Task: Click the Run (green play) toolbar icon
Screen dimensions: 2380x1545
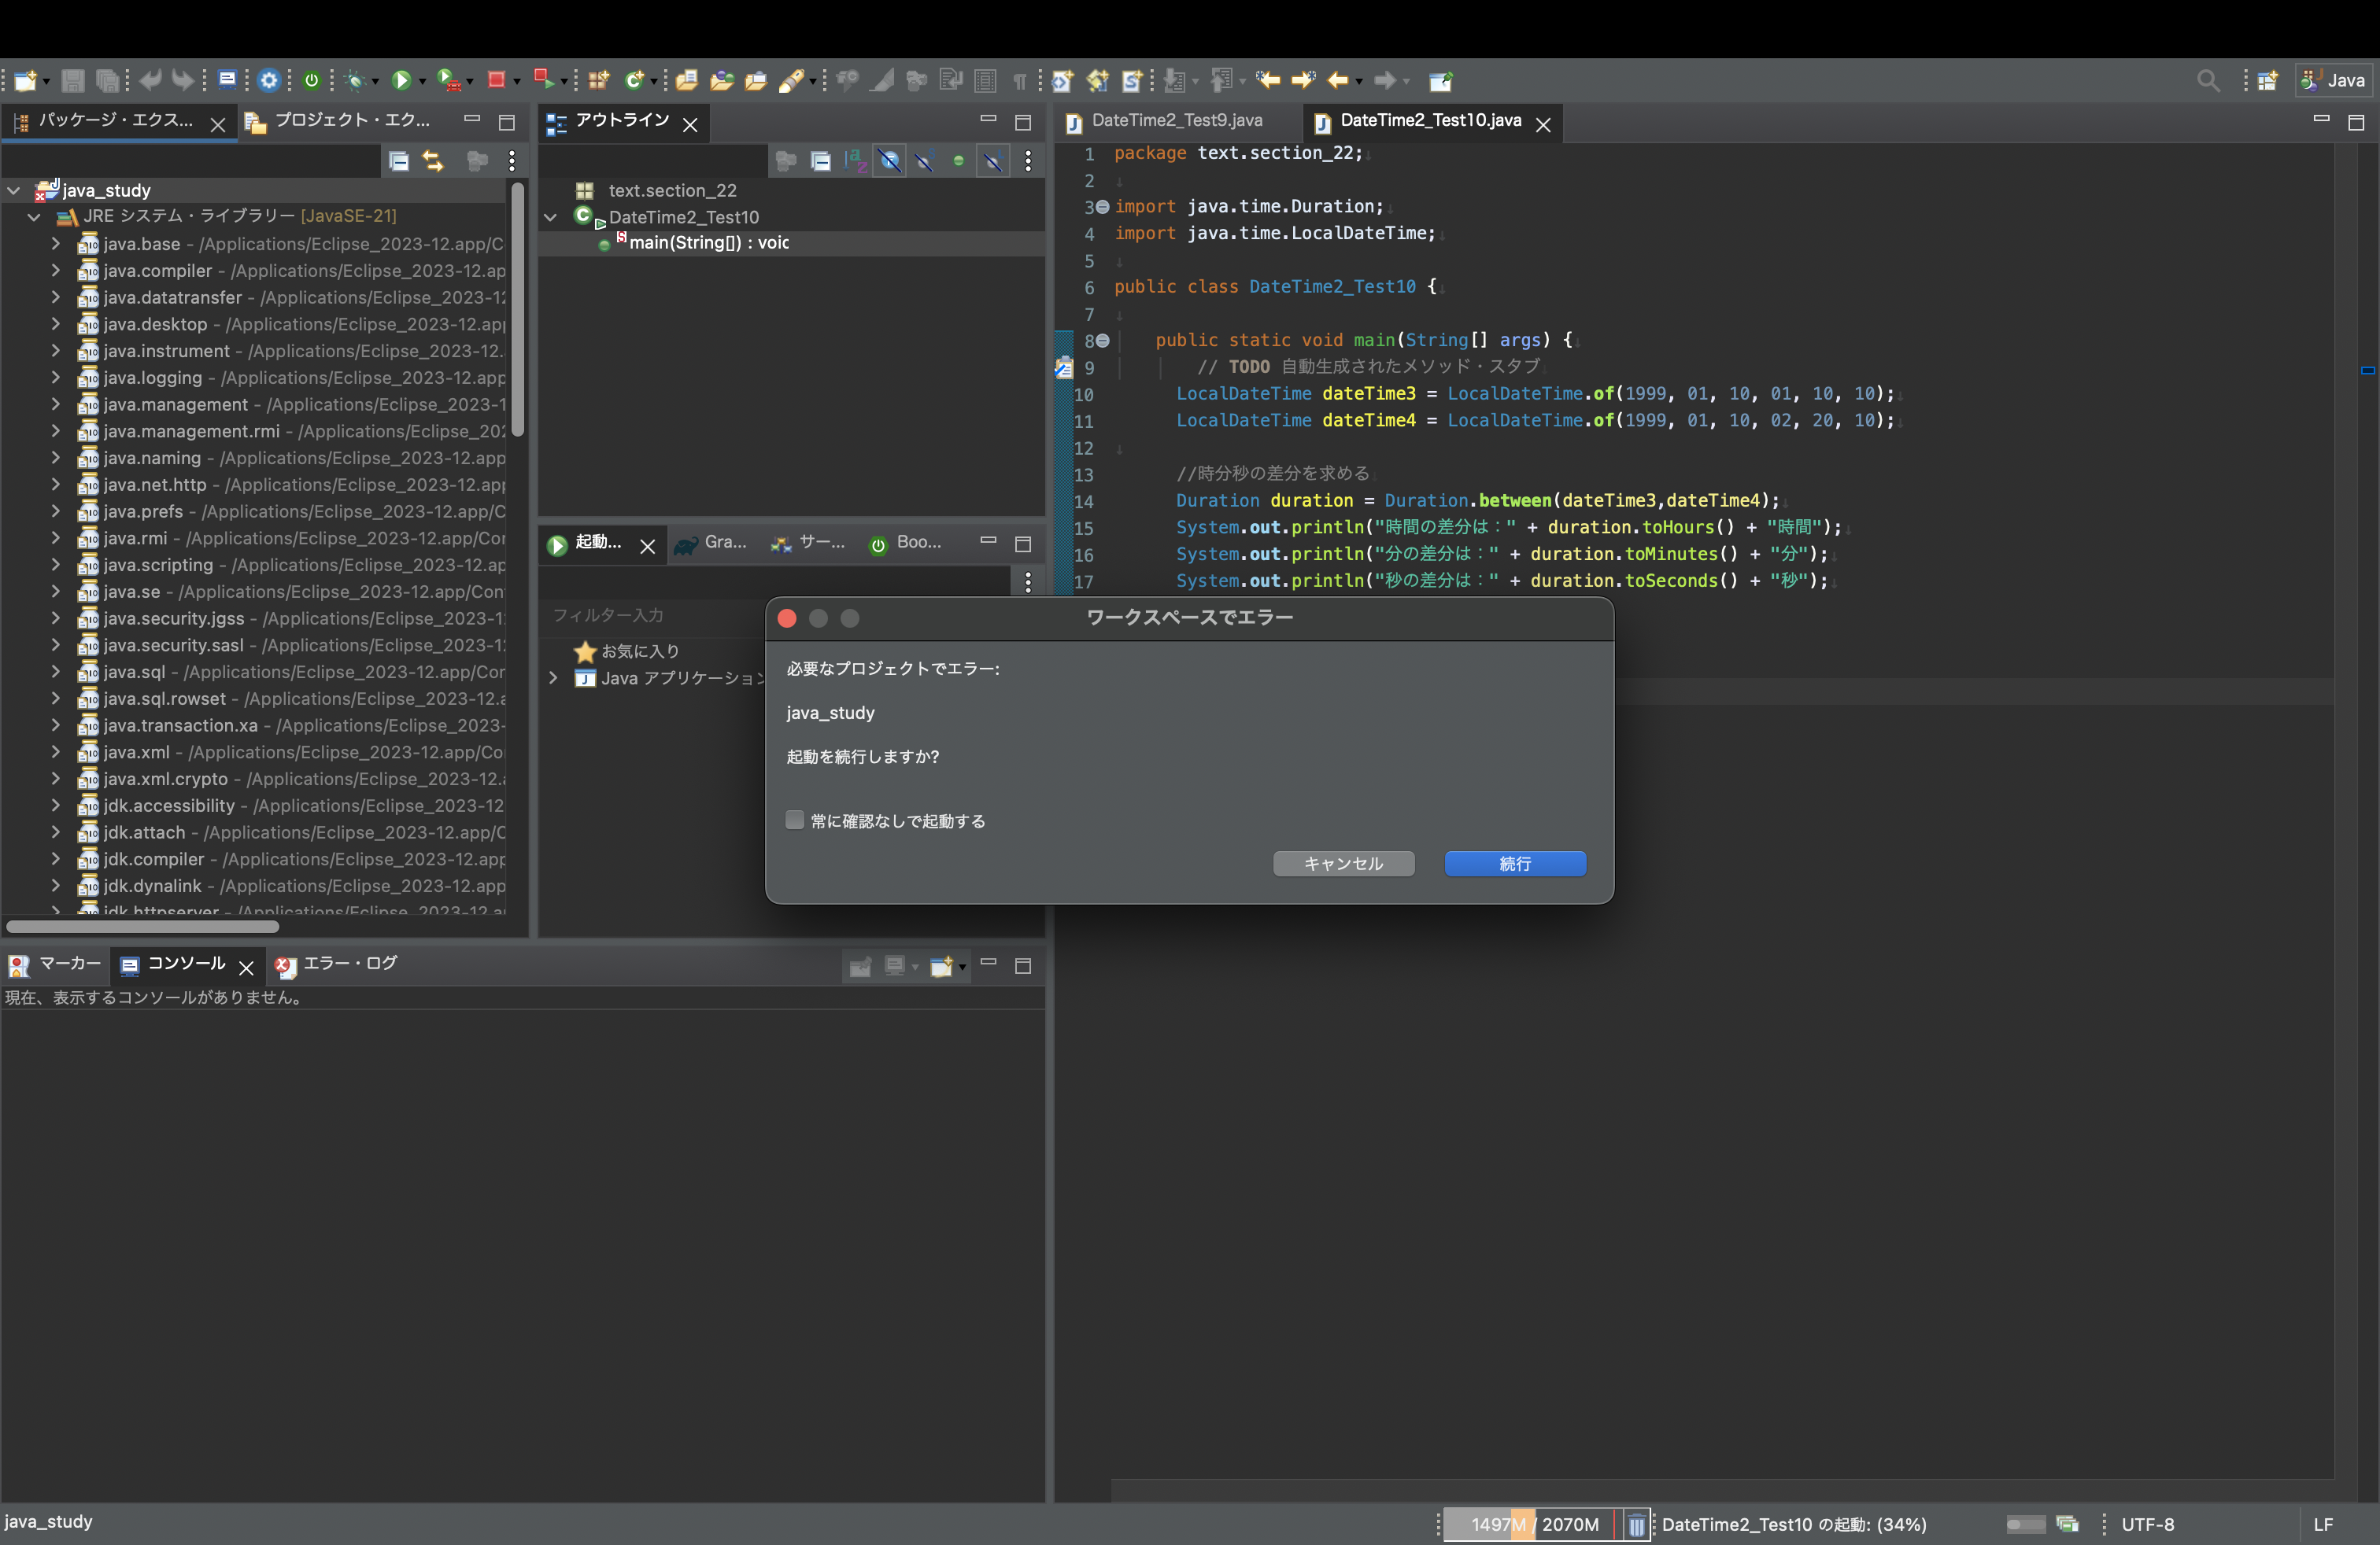Action: (x=401, y=81)
